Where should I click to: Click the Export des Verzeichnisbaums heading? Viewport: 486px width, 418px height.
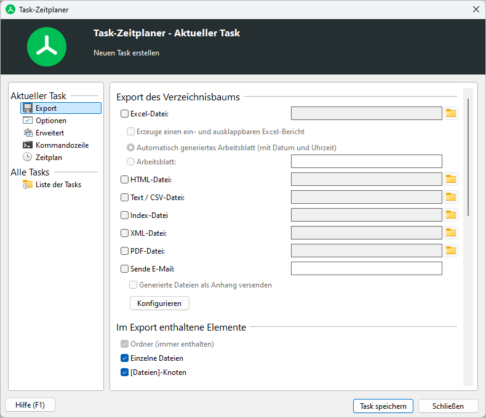[178, 97]
